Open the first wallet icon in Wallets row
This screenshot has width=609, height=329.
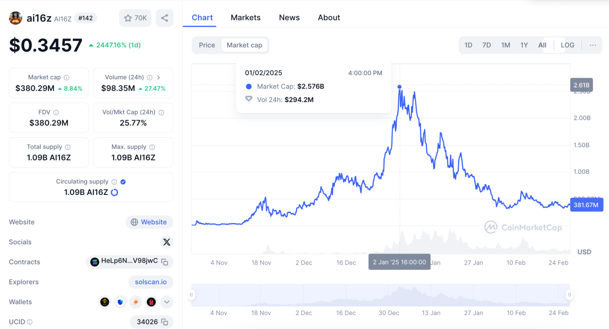(x=105, y=302)
